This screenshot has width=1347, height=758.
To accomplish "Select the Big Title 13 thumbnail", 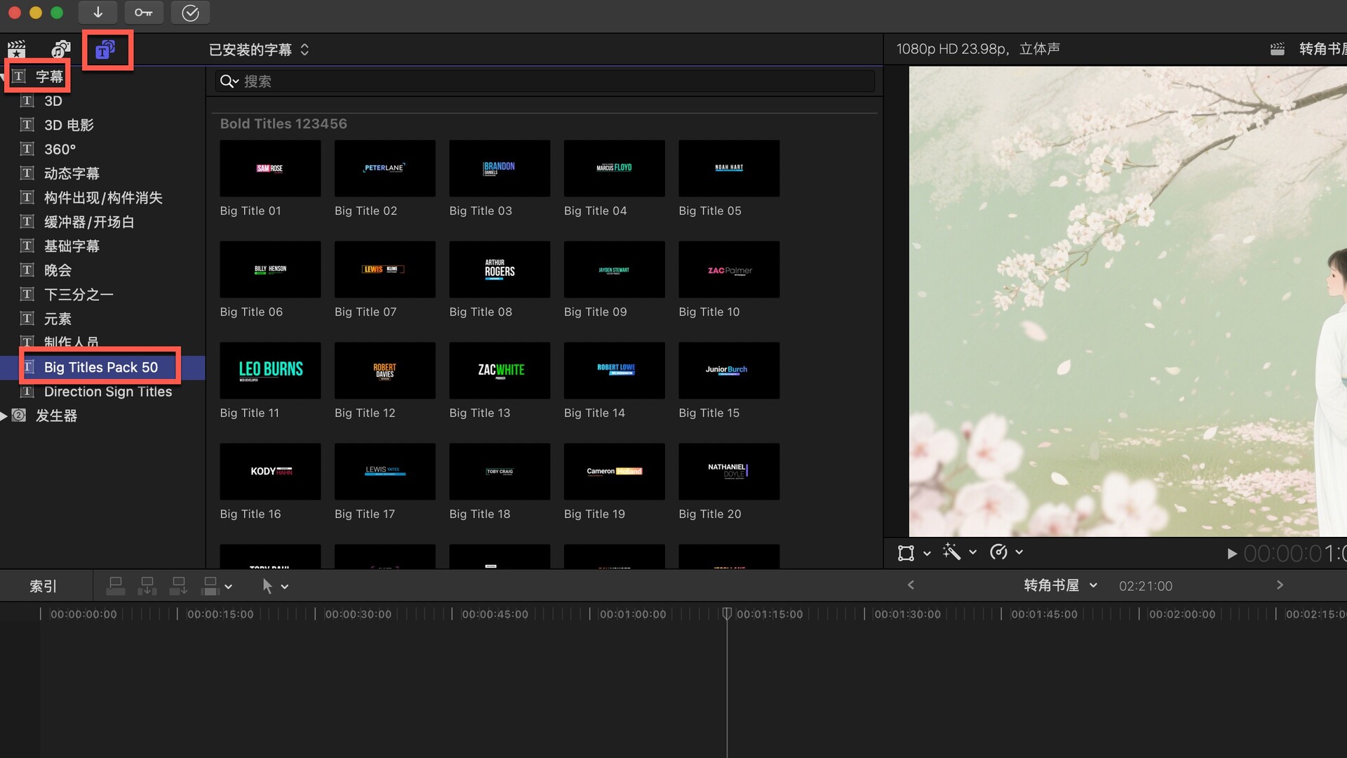I will click(500, 371).
